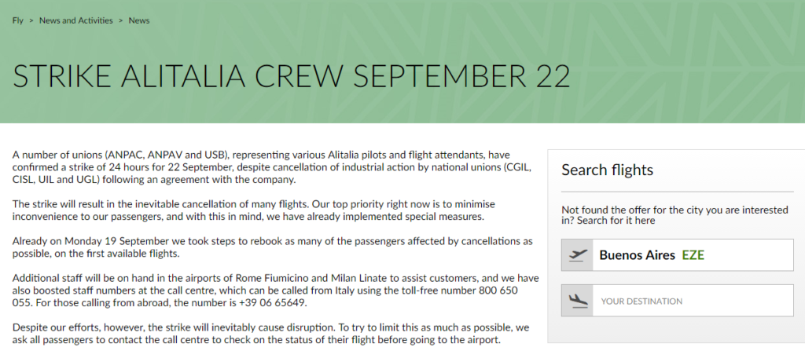This screenshot has height=351, width=805.
Task: Click the departing airplane icon
Action: 578,255
